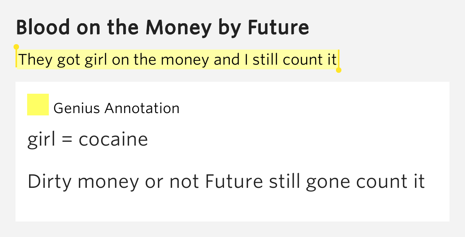Image resolution: width=465 pixels, height=237 pixels.
Task: Open the 'Blood on the Money by Future' title
Action: pyautogui.click(x=163, y=27)
